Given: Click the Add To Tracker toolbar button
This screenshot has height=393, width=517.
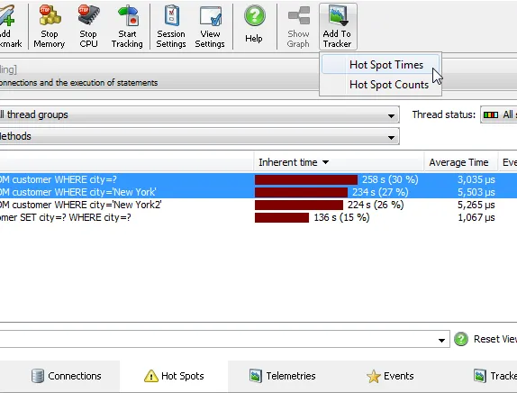Looking at the screenshot, I should pos(338,26).
